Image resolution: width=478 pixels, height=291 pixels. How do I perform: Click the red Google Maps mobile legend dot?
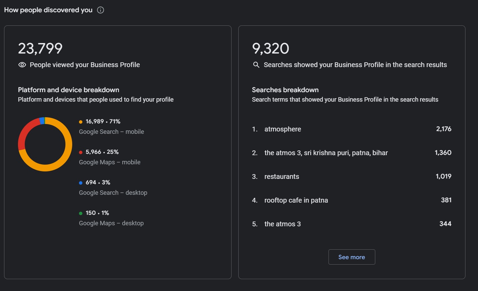[x=81, y=152]
